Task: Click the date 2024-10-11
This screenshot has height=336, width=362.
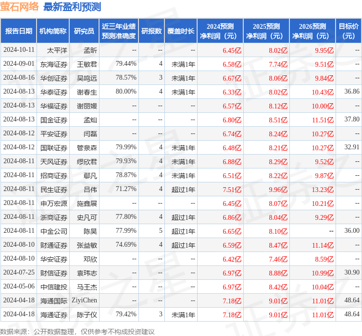Action: click(x=19, y=50)
